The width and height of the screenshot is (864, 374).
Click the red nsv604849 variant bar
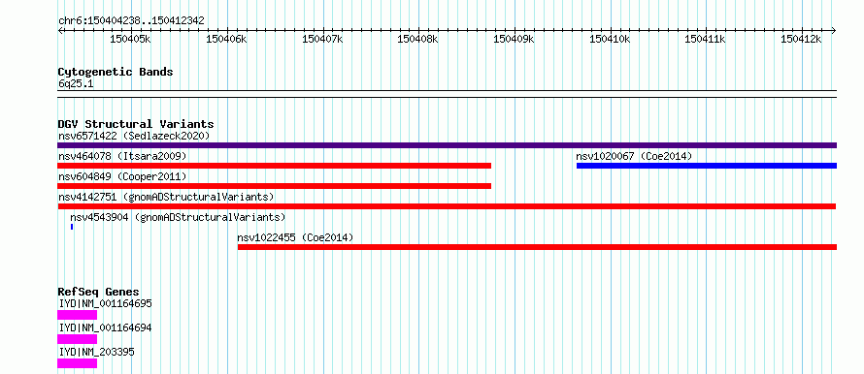(x=274, y=186)
